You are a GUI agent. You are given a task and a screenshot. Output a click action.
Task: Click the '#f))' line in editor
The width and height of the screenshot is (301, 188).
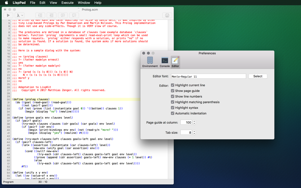tap(25, 166)
